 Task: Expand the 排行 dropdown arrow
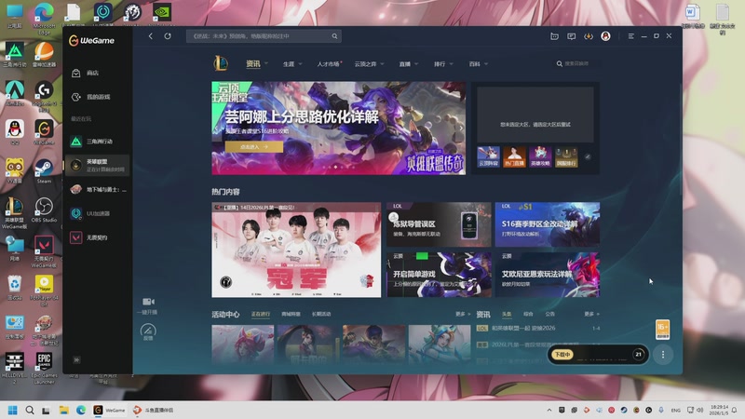pos(452,63)
